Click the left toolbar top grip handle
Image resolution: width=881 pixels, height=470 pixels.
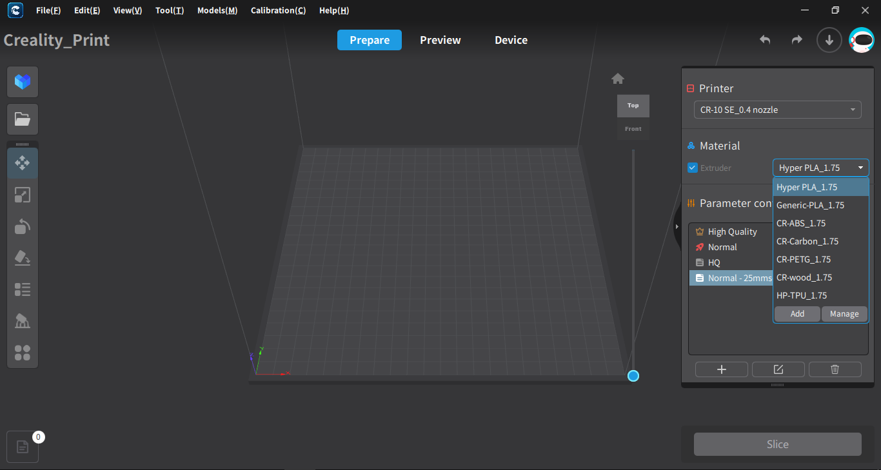point(23,144)
